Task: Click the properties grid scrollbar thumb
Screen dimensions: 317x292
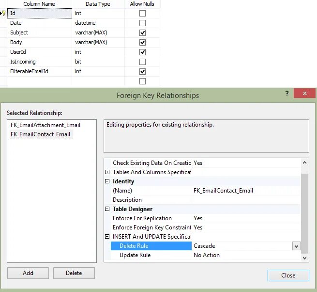Action: pyautogui.click(x=305, y=213)
